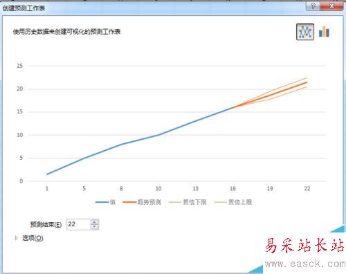Click y-axis label 25
The height and width of the screenshot is (274, 346).
pyautogui.click(x=20, y=66)
